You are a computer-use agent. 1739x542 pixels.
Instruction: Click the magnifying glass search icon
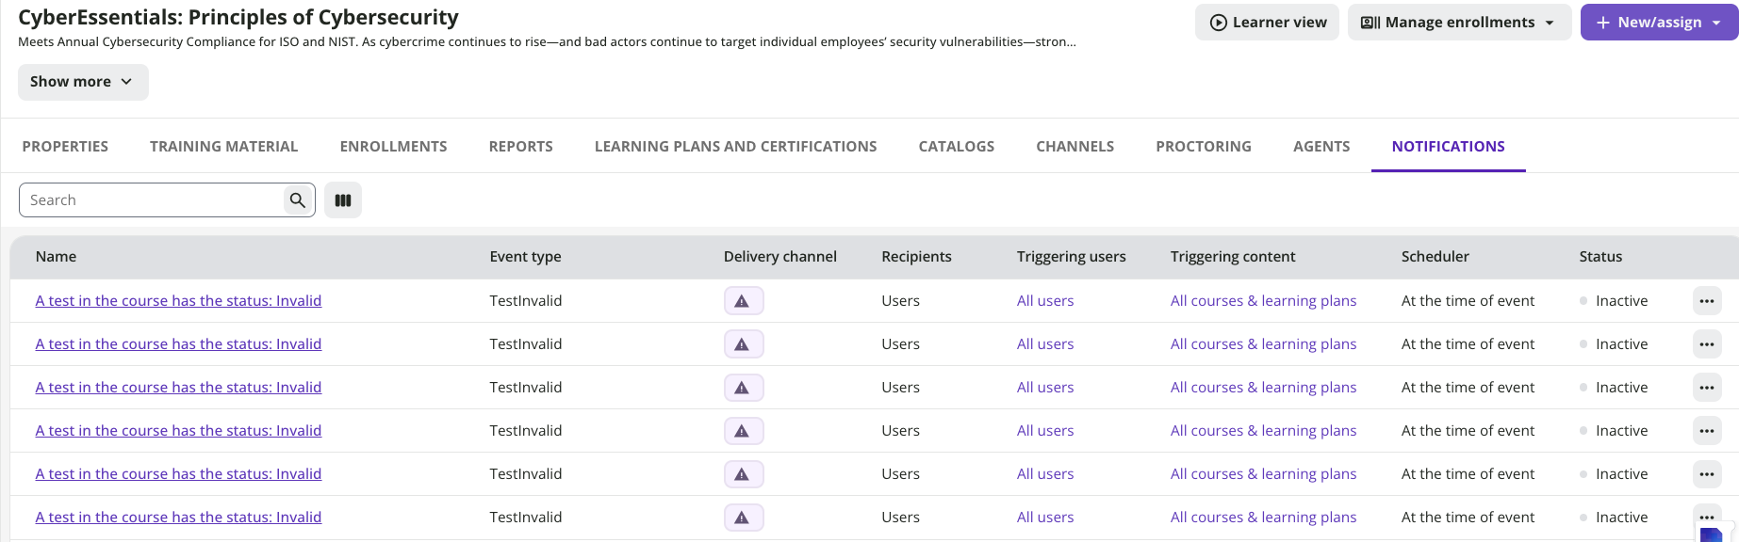pos(298,200)
